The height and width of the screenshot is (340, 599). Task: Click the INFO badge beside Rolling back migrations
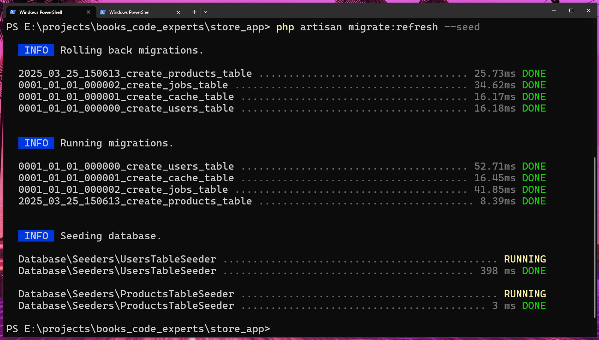point(36,50)
